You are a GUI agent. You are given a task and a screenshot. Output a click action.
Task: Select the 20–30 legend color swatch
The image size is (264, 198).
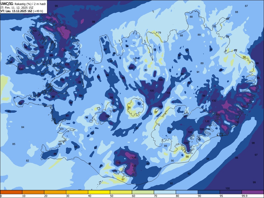pyautogui.click(x=55, y=192)
